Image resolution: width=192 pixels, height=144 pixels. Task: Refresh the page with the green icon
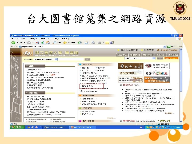click(42, 43)
